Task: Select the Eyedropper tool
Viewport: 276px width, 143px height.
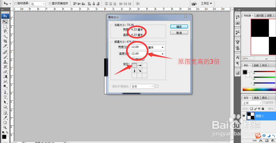Action: (5, 117)
